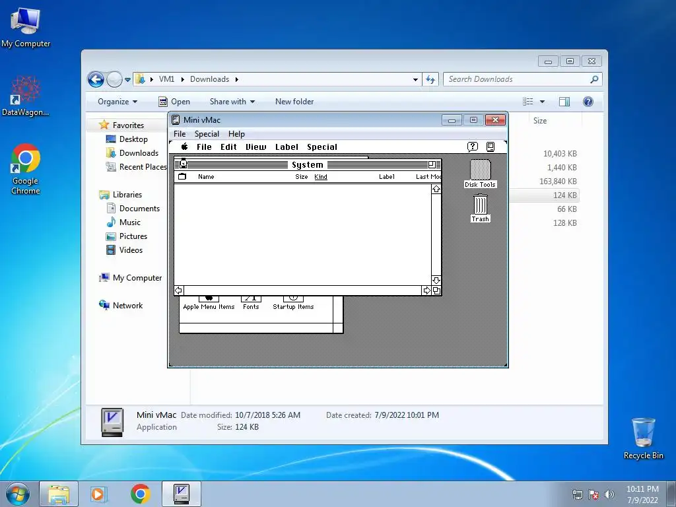This screenshot has width=676, height=507.
Task: Click the Balloon Help question mark icon
Action: click(473, 147)
